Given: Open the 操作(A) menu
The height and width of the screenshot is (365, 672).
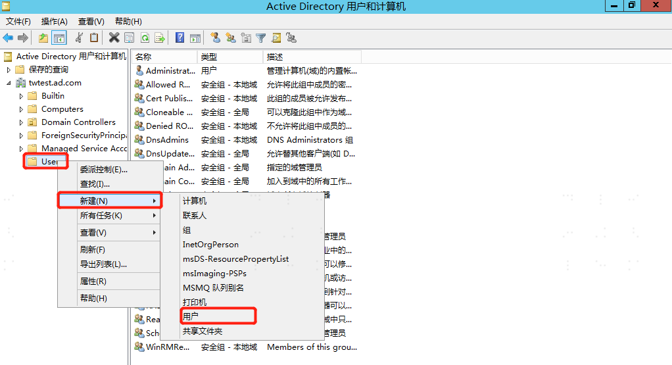Looking at the screenshot, I should 55,22.
